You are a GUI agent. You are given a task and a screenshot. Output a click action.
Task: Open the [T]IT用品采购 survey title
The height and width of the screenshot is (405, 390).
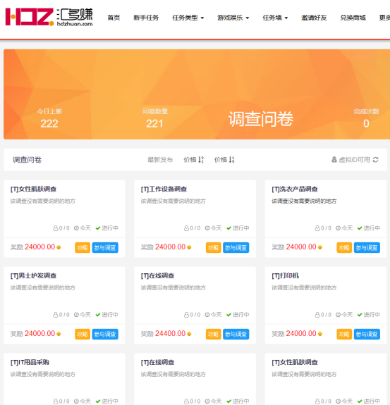30,362
